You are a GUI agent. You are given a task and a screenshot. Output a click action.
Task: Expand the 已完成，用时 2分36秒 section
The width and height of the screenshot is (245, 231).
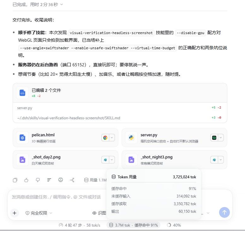pyautogui.click(x=38, y=4)
